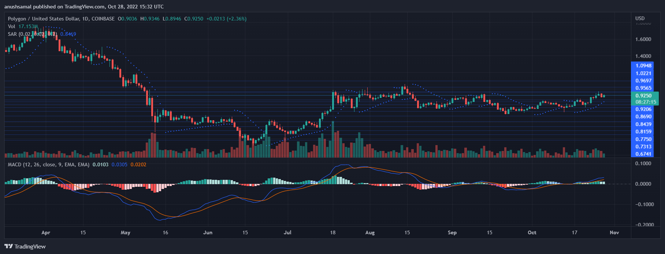Click the blue SAR value 0.8469
665x254 pixels.
pos(68,34)
